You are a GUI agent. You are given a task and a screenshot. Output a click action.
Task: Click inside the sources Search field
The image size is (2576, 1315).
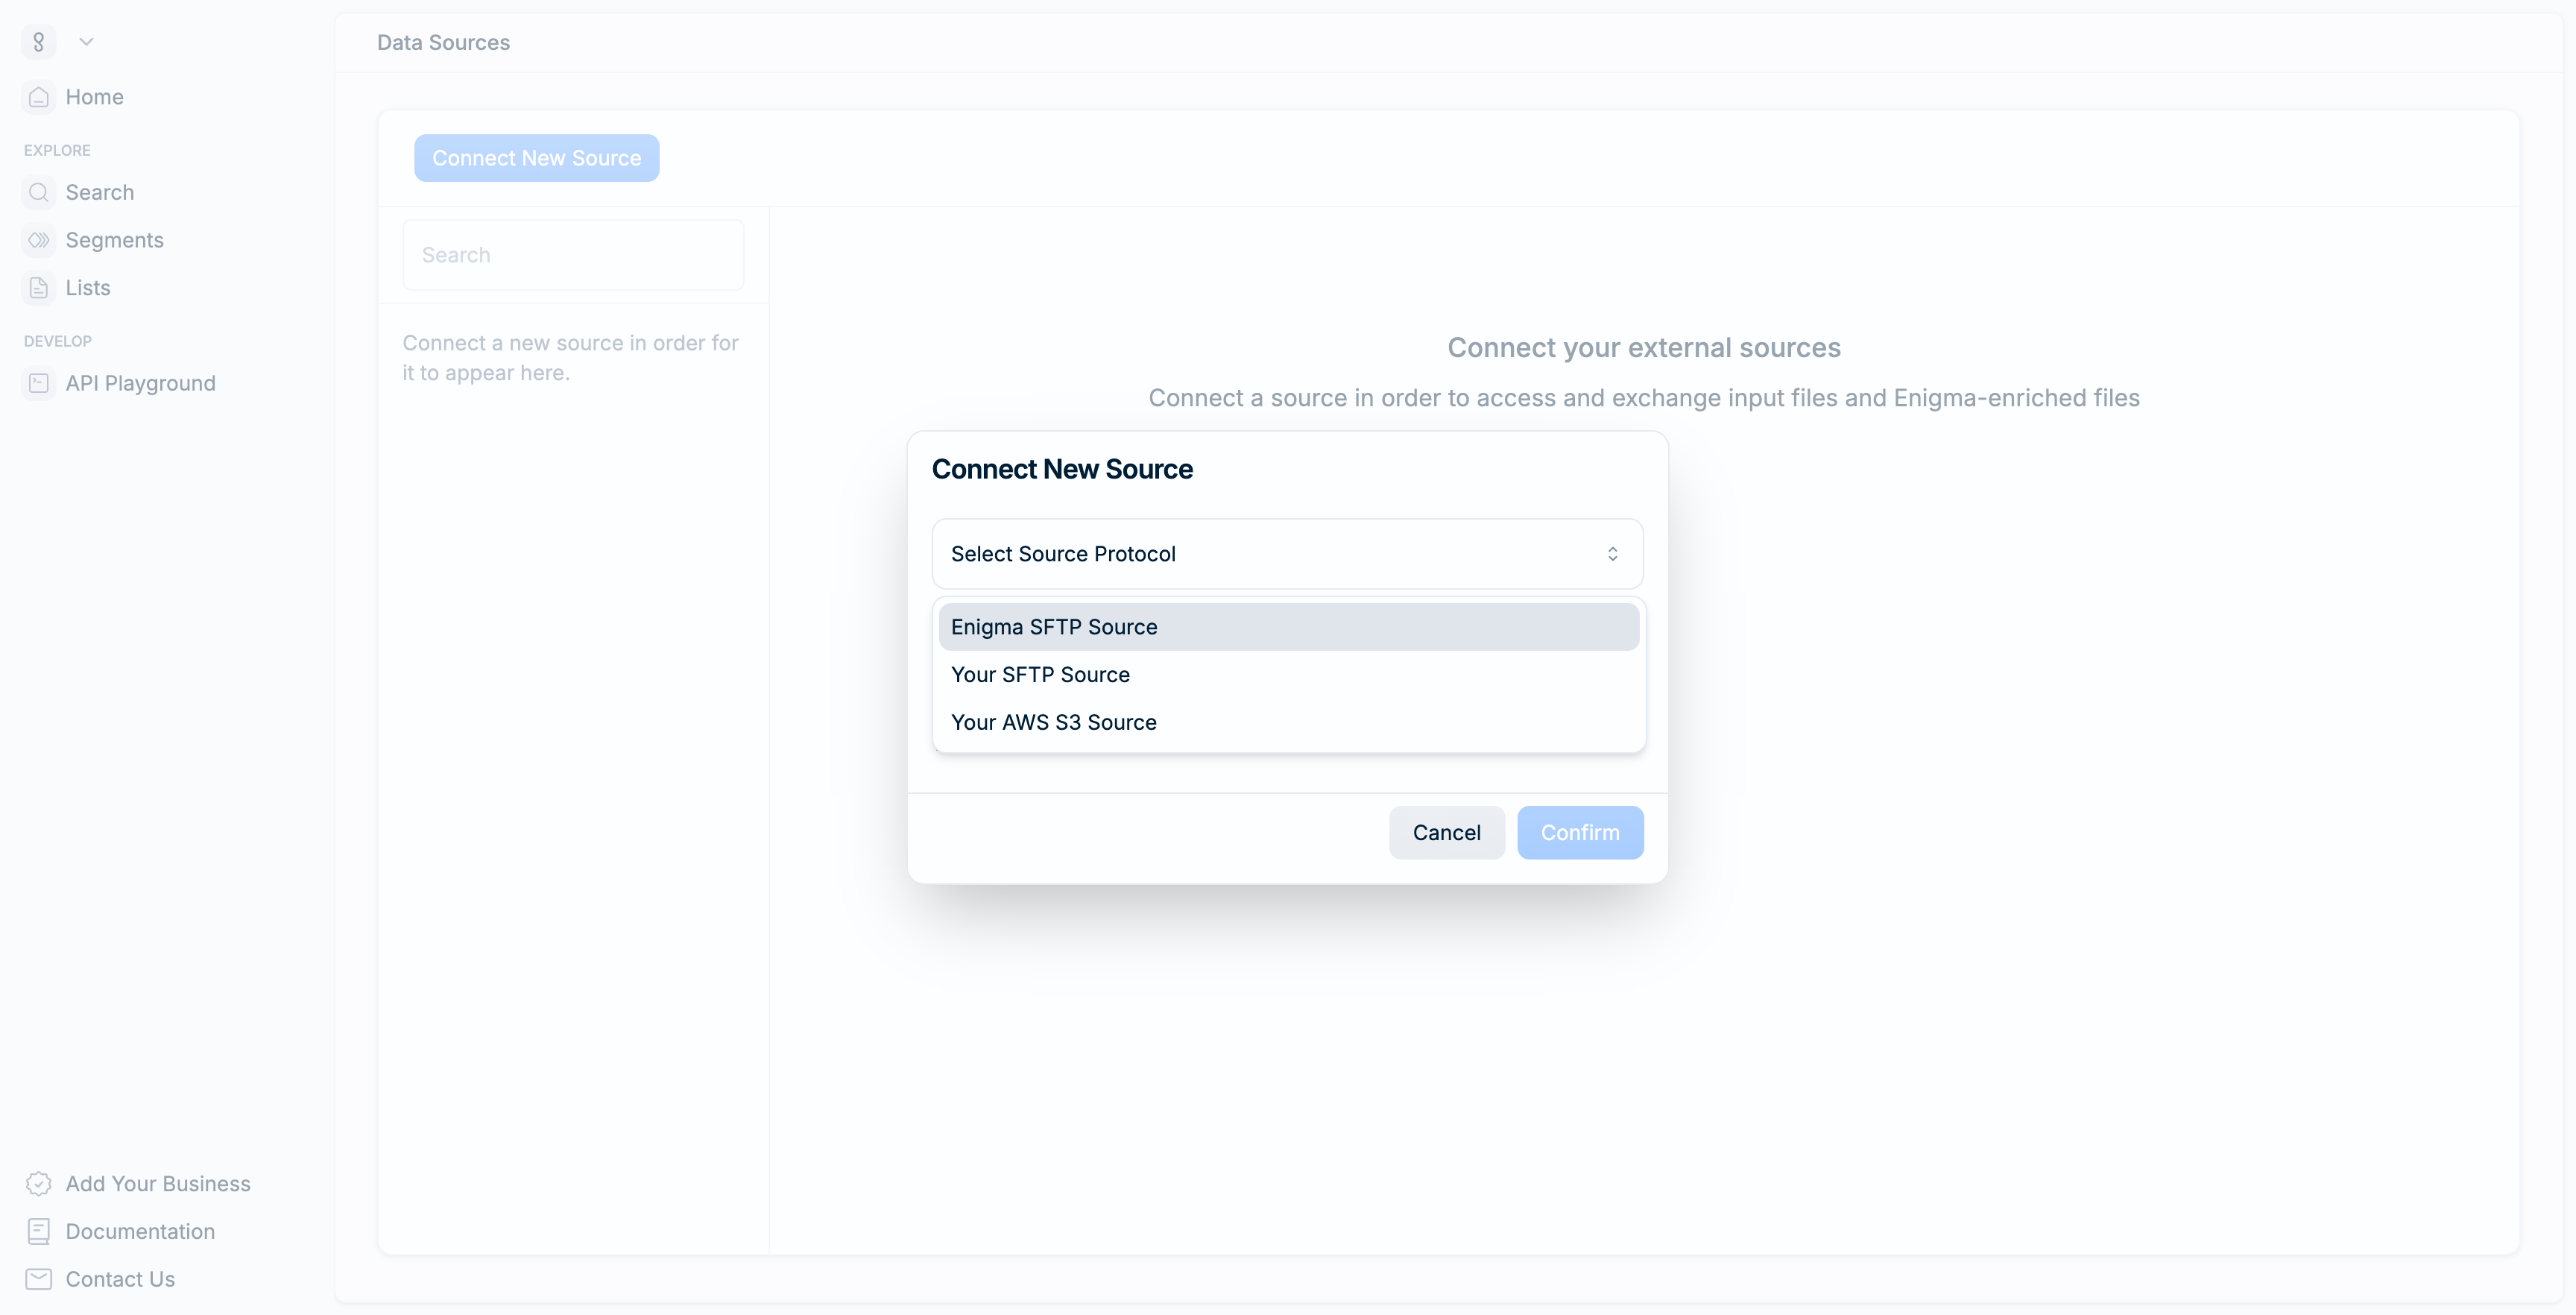[572, 254]
